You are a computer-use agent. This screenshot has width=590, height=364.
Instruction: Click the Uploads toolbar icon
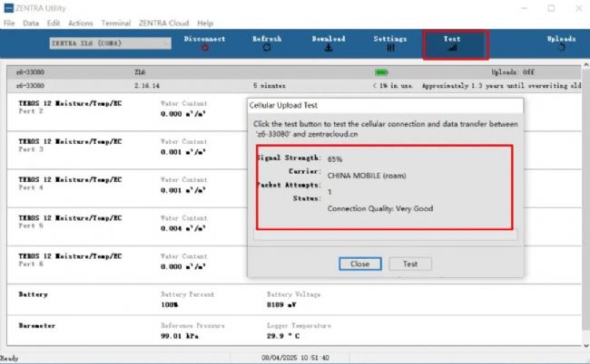pos(561,48)
